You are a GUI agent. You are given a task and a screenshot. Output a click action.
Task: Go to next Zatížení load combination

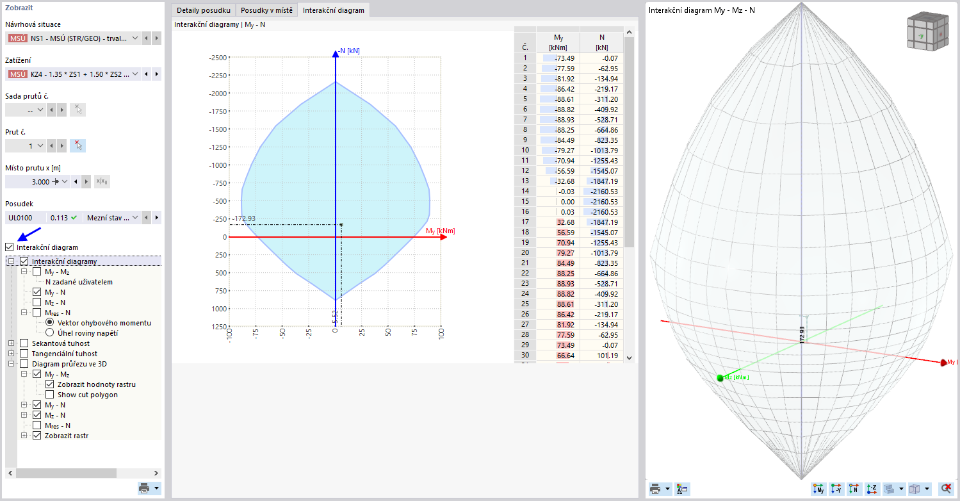(x=156, y=74)
